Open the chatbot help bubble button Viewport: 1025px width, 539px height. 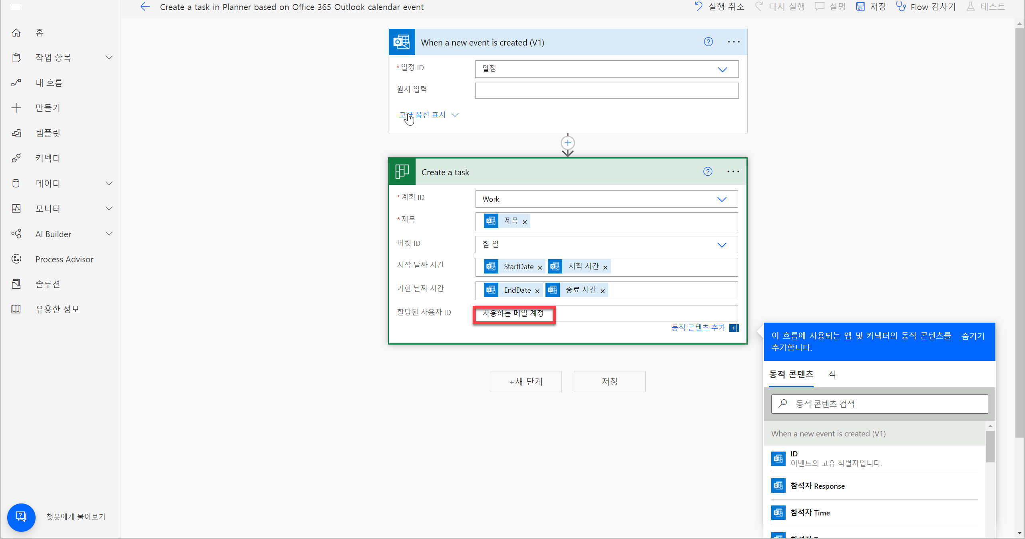[21, 517]
